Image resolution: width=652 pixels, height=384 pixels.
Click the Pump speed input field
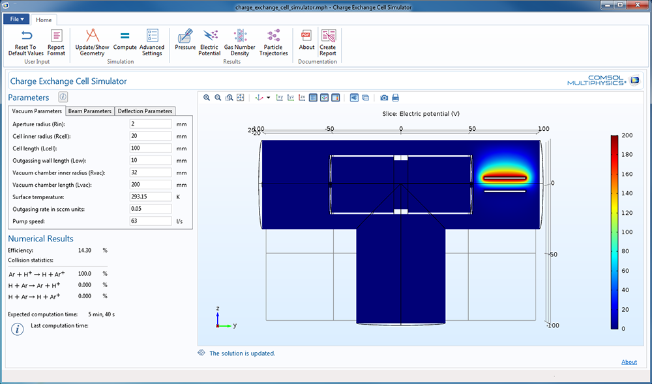click(x=151, y=221)
